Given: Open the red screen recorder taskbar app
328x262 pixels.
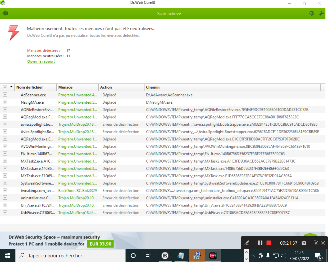Looking at the screenshot, I should click(213, 256).
